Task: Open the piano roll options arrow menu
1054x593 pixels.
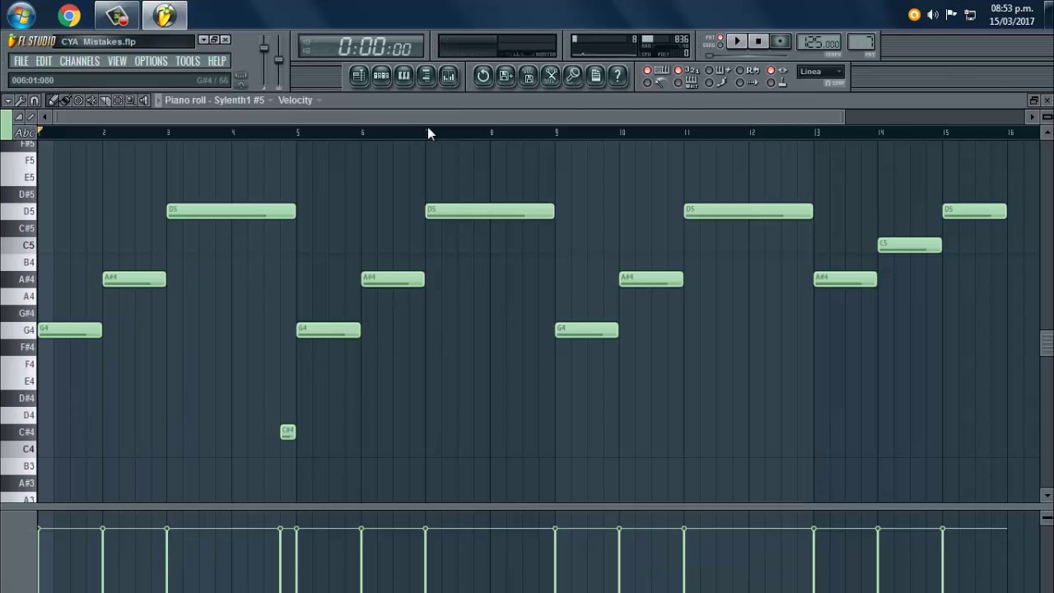Action: 8,100
